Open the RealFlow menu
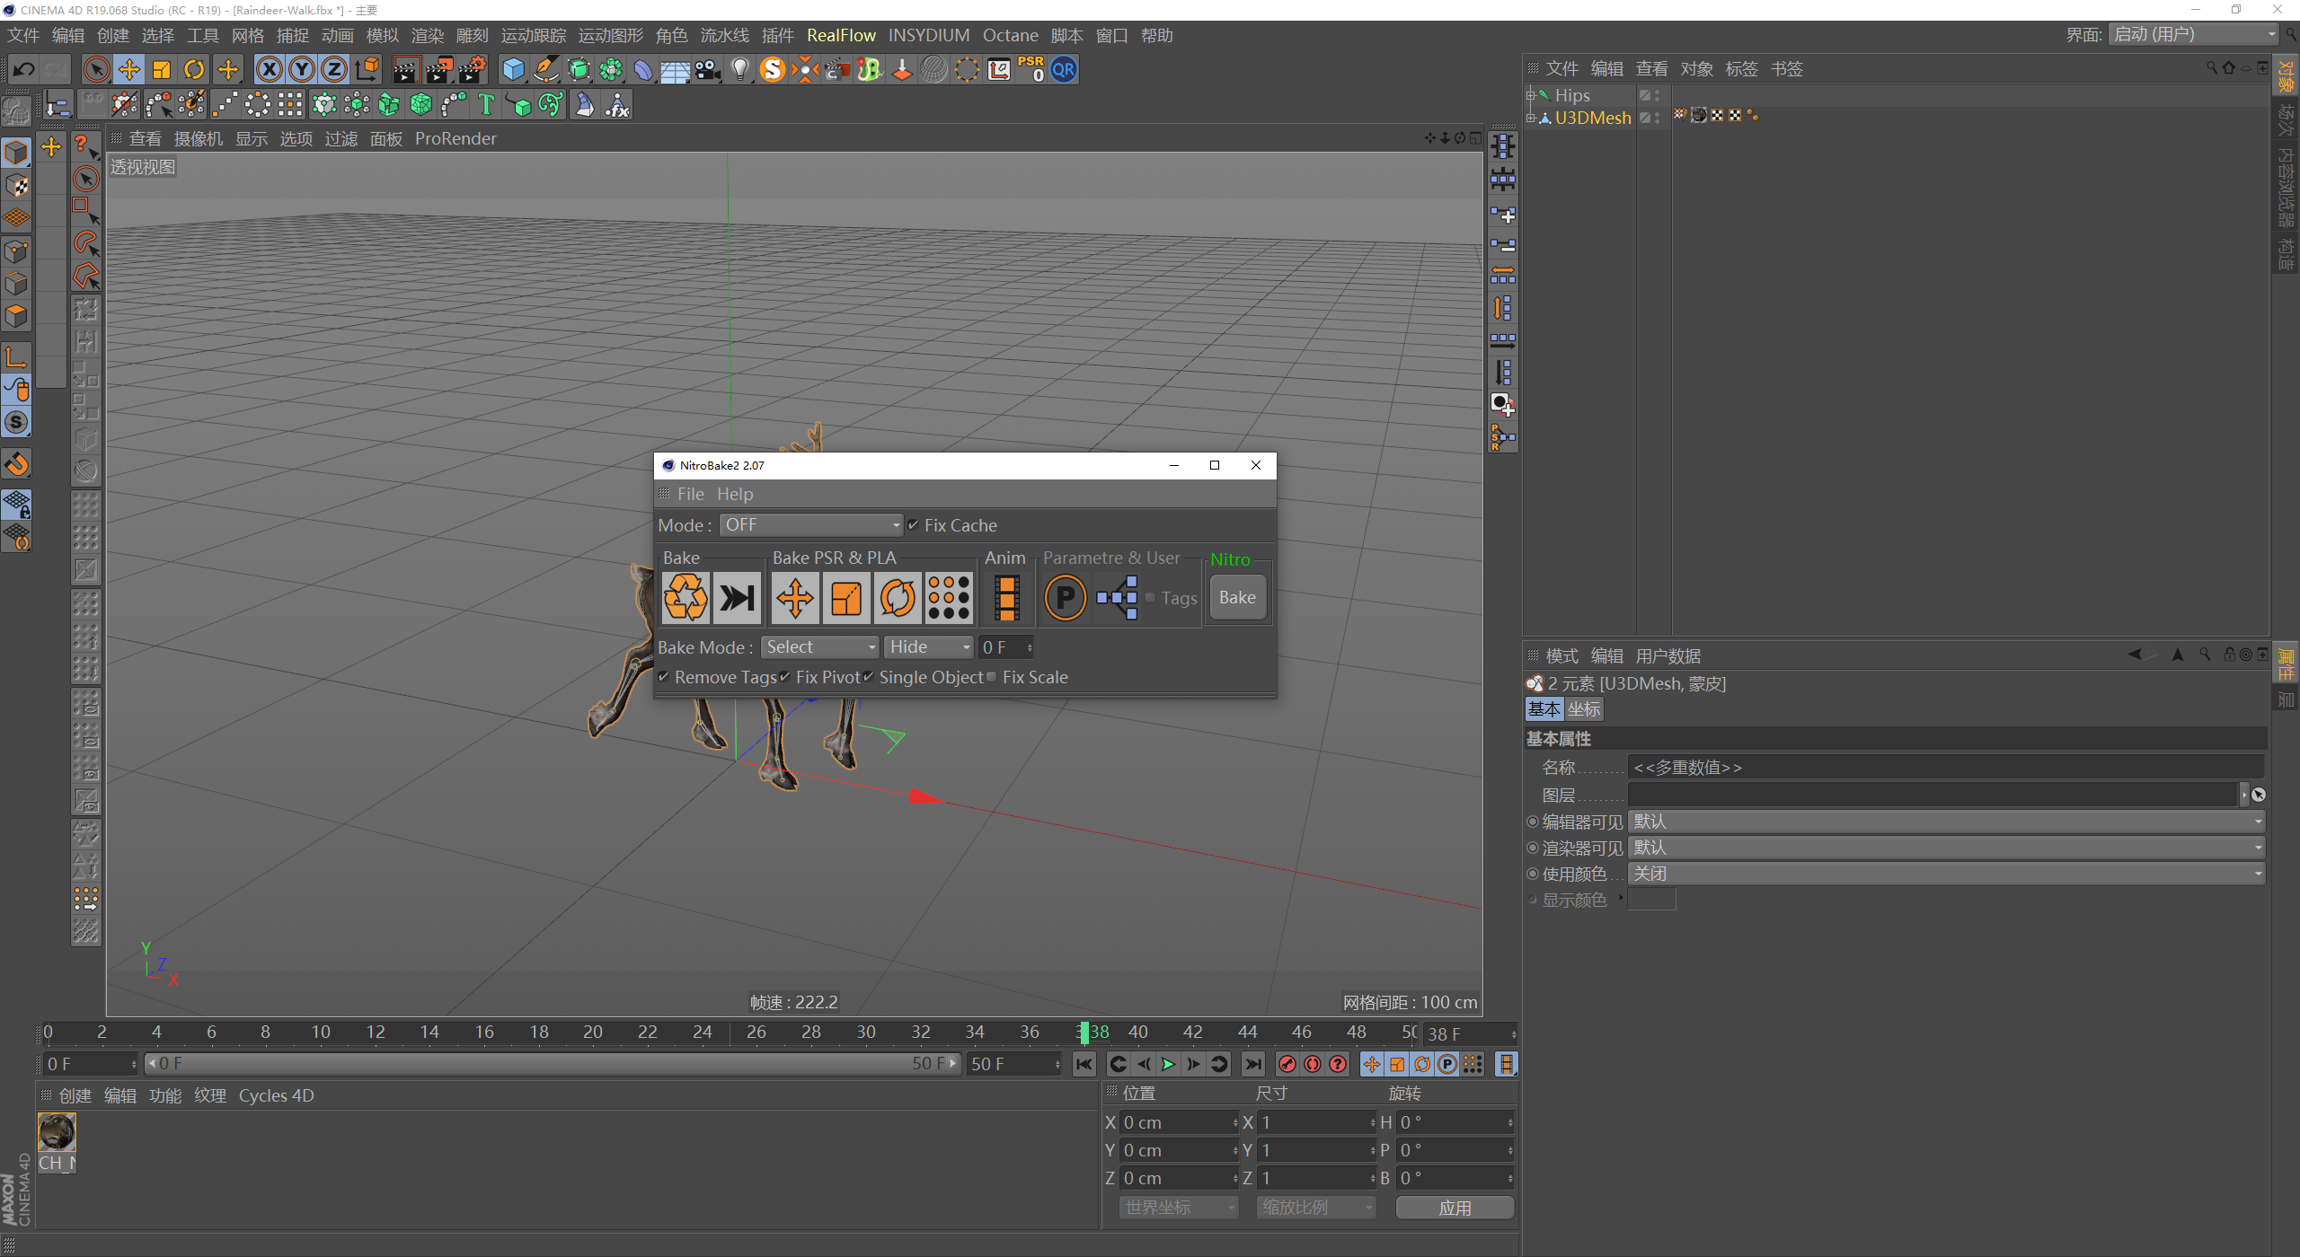2300x1257 pixels. (x=840, y=35)
